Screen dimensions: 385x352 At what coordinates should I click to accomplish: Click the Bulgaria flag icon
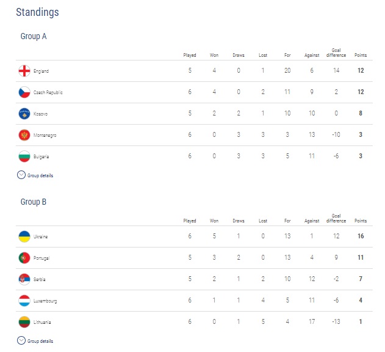tap(24, 156)
